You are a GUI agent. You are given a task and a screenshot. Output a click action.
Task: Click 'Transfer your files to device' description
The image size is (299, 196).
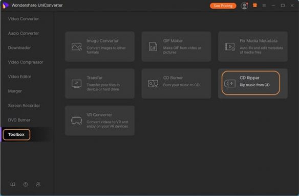point(103,87)
